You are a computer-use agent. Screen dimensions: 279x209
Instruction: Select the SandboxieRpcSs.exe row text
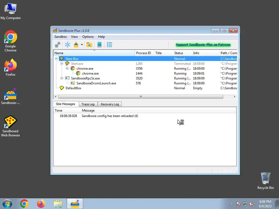coord(85,78)
